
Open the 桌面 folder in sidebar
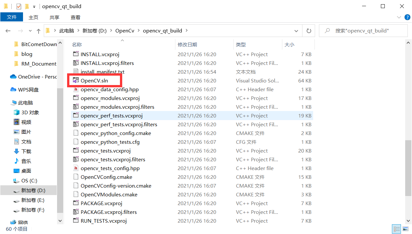coord(22,171)
